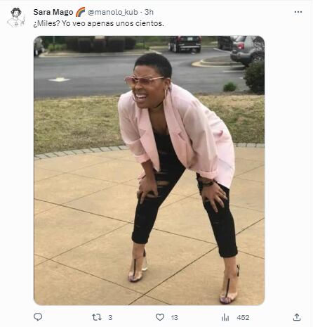The height and width of the screenshot is (327, 313).
Task: Click the woman's sunglasses in the photo
Action: point(143,80)
